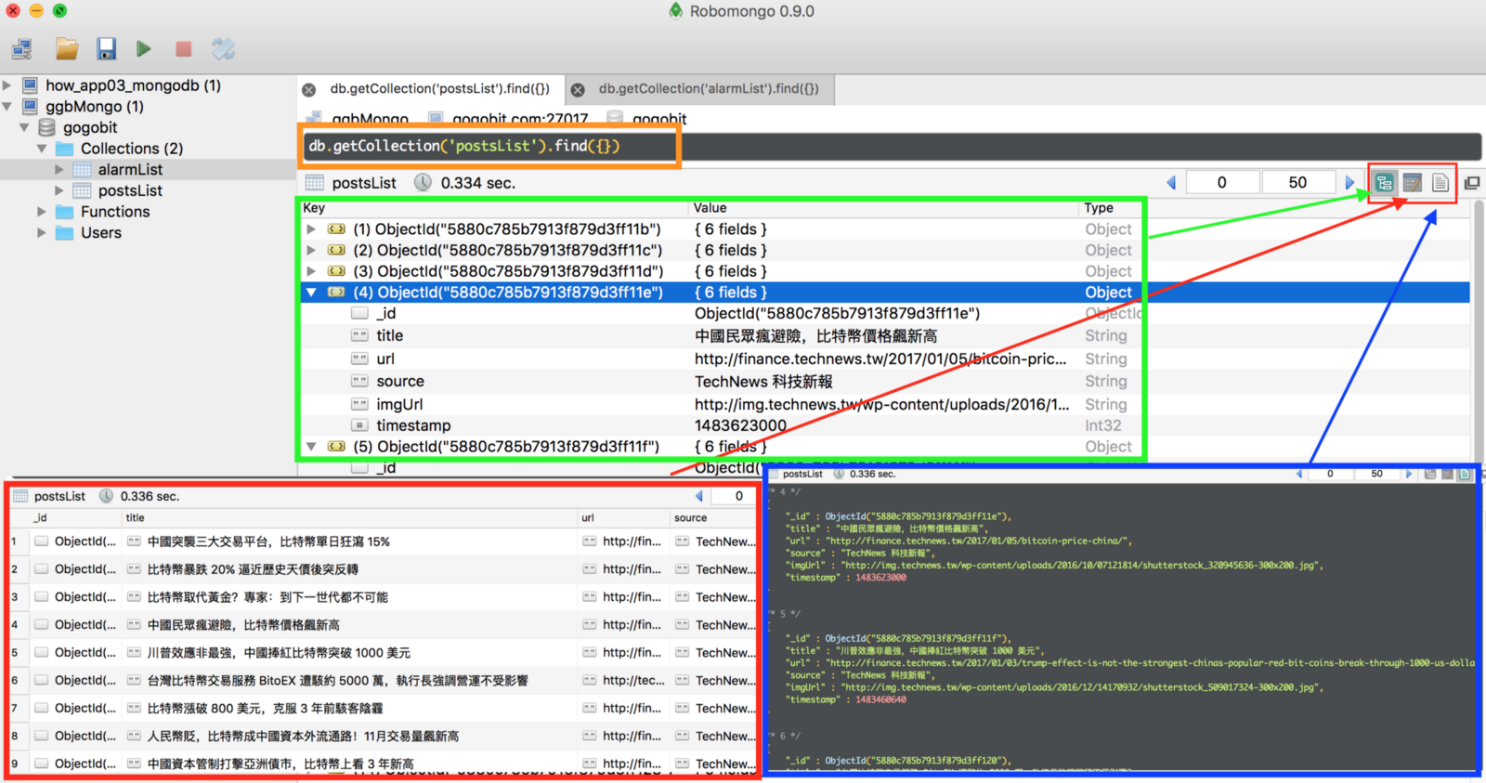The height and width of the screenshot is (783, 1486).
Task: Click the number type icon beside timestamp
Action: 359,425
